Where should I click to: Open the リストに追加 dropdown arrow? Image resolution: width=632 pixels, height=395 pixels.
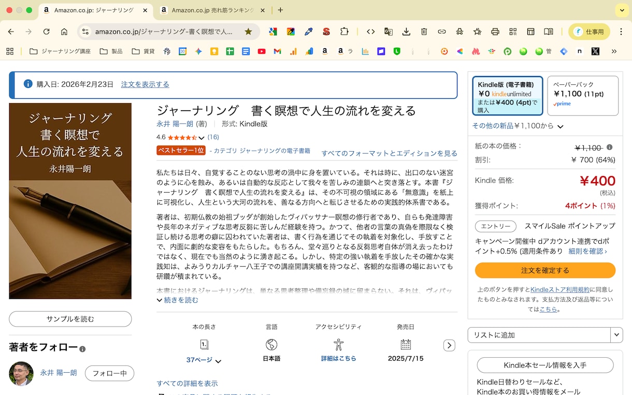click(616, 335)
